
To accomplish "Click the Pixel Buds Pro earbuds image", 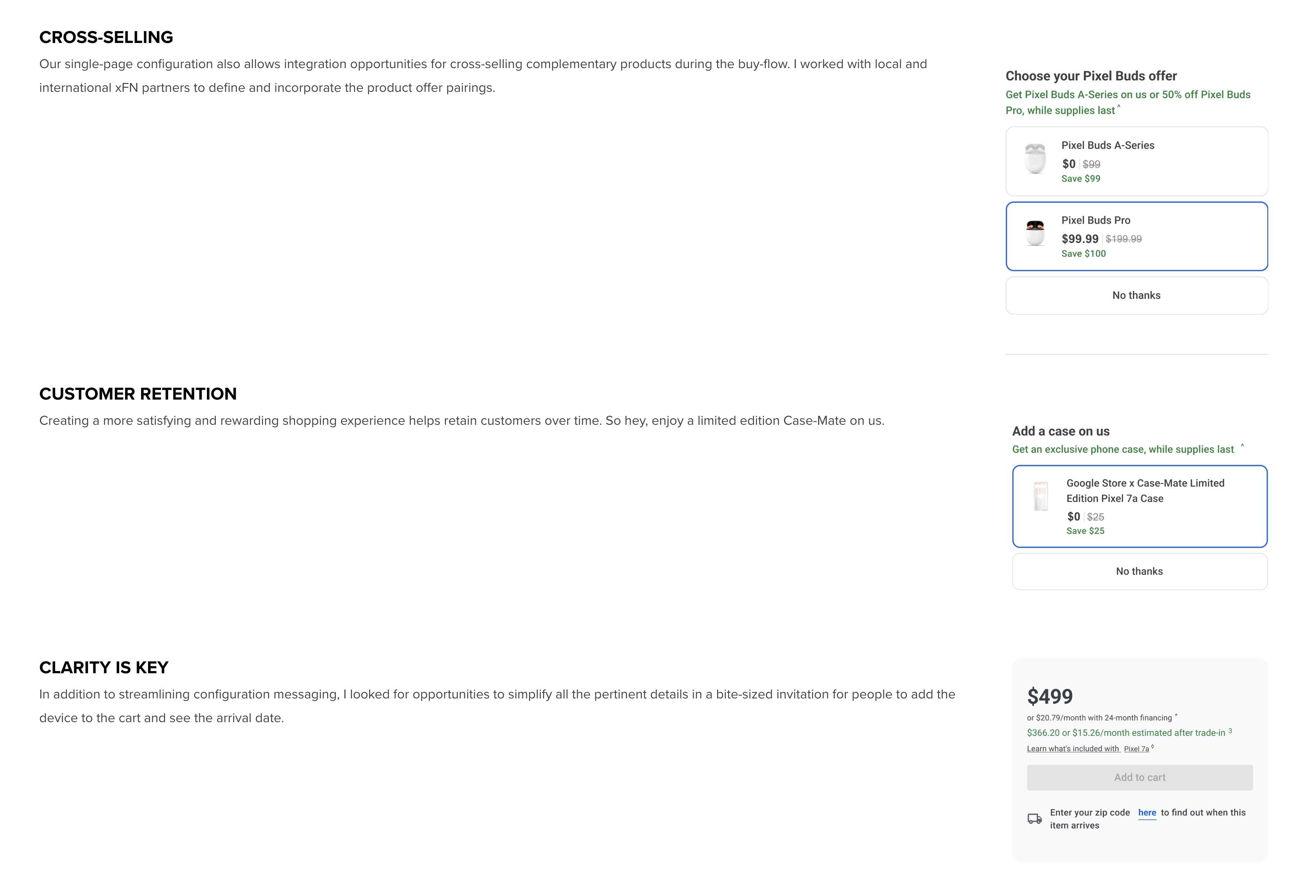I will tap(1035, 233).
